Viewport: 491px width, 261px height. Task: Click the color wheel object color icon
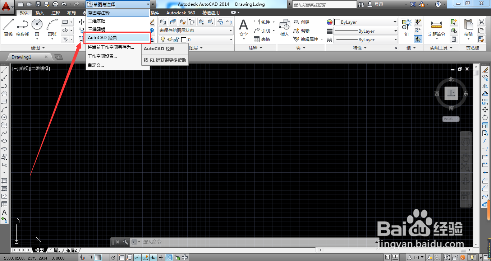point(330,22)
